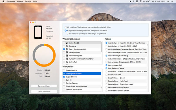
Task: Open the Hilfe menu
Action: tap(35, 1)
